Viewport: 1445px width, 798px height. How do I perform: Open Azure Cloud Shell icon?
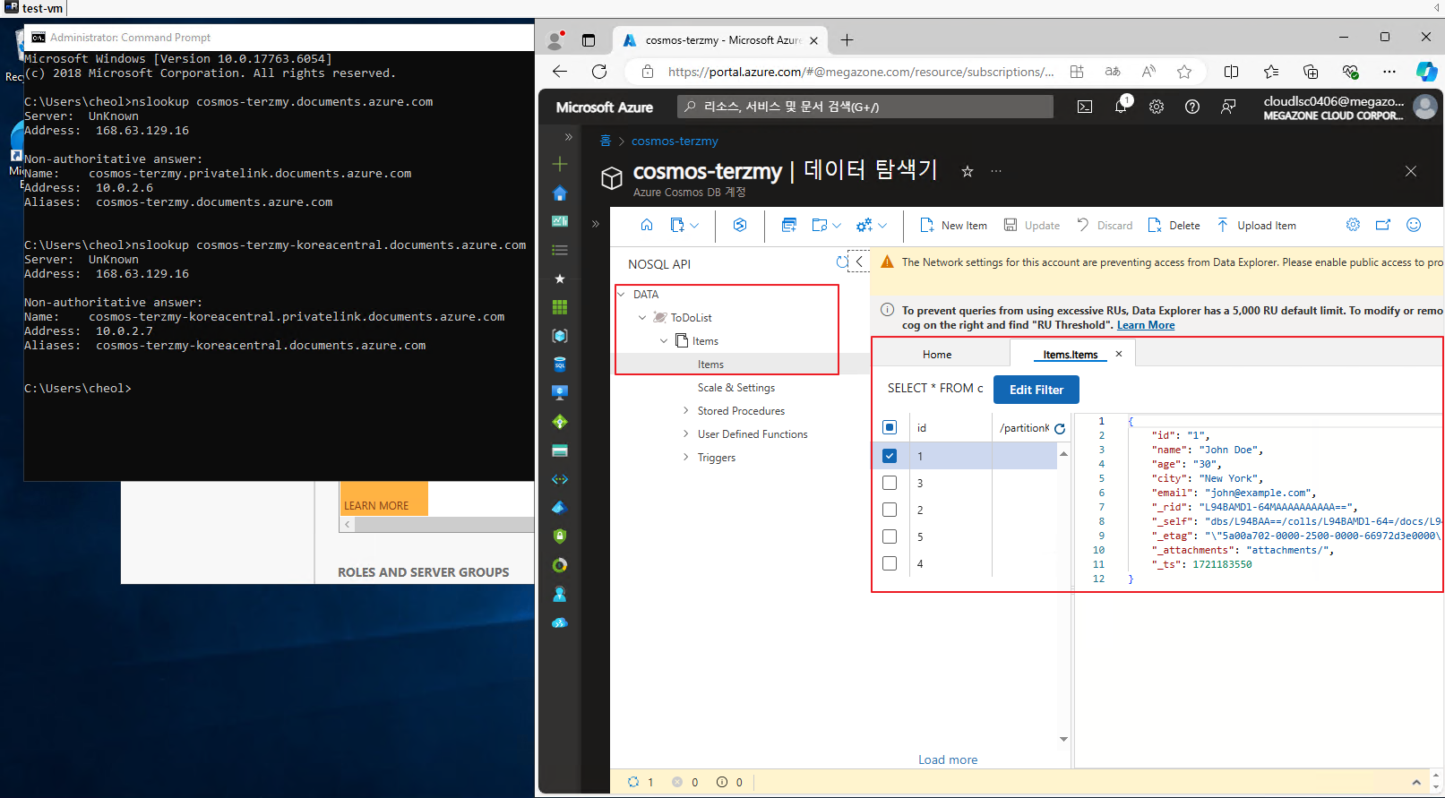click(1085, 107)
